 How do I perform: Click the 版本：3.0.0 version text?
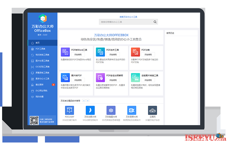coord(43,35)
